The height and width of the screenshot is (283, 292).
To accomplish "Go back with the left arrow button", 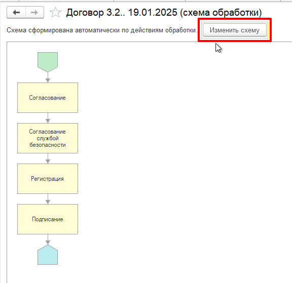I will [16, 13].
